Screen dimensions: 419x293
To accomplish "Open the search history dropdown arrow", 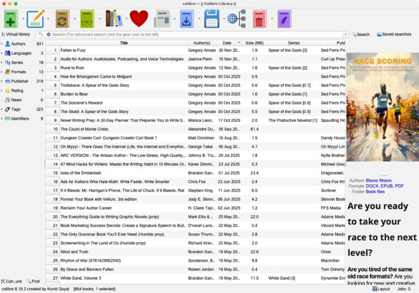I will point(346,34).
